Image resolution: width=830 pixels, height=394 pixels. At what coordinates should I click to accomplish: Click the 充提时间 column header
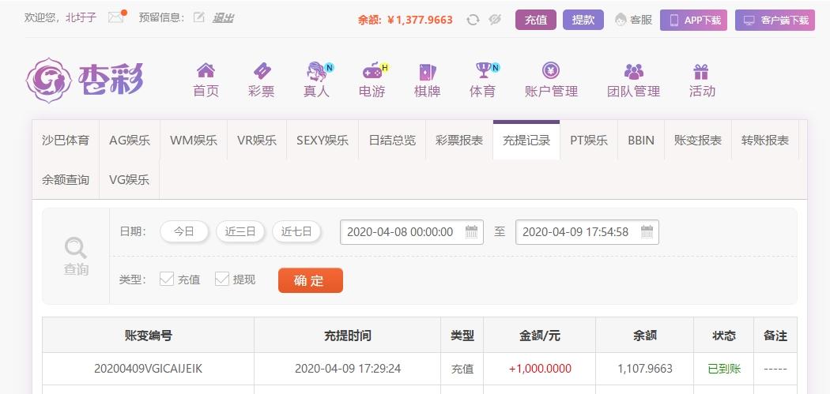point(347,336)
